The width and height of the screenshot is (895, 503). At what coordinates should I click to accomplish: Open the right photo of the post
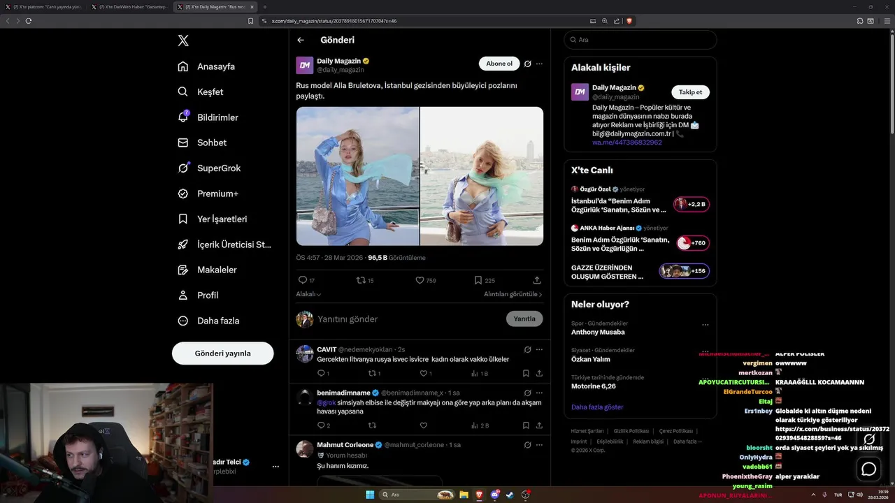[x=482, y=176]
